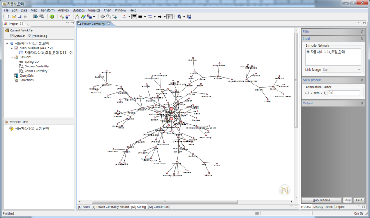The height and width of the screenshot is (218, 370).
Task: Click the horizontal scrollbar under the graph
Action: click(165, 201)
